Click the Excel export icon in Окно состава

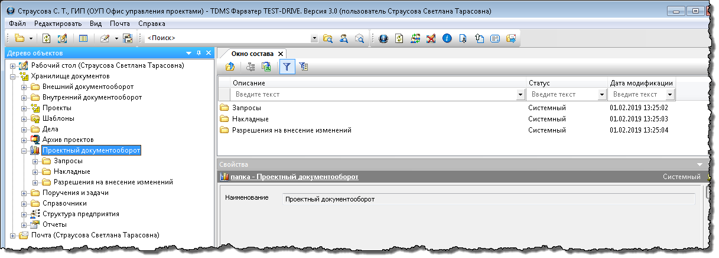(266, 67)
